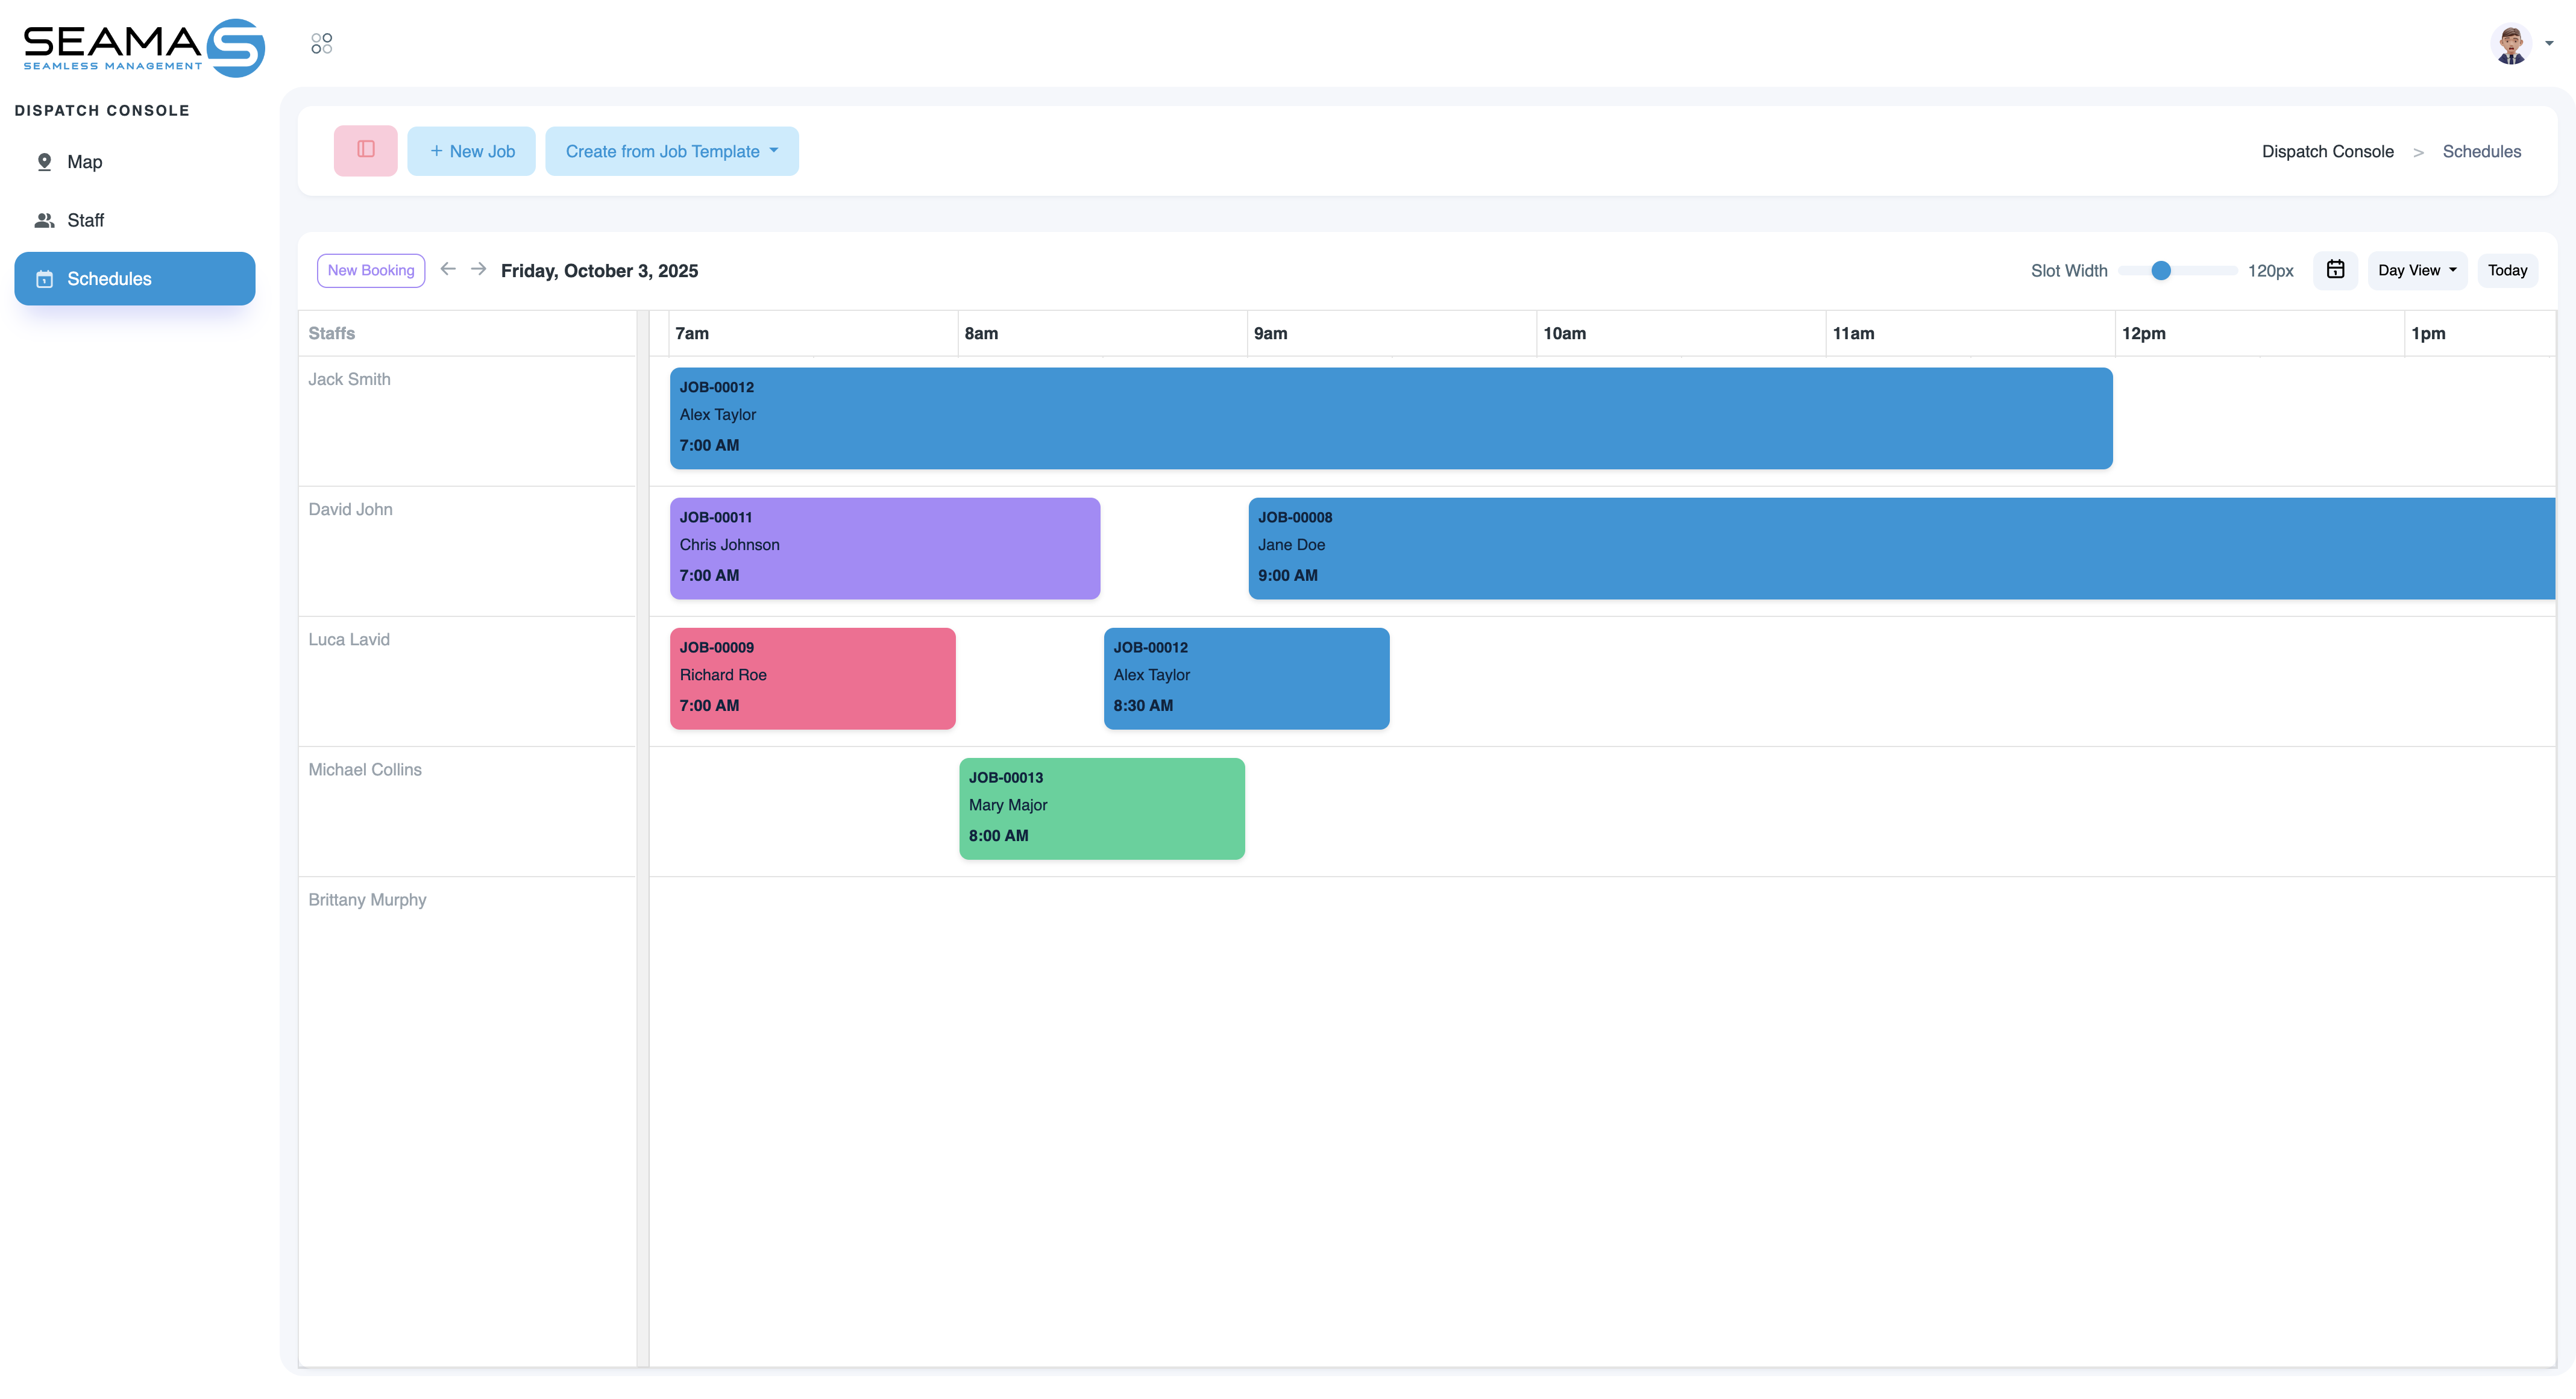This screenshot has width=2576, height=1399.
Task: Switch to the Schedules breadcrumb item
Action: [2481, 151]
